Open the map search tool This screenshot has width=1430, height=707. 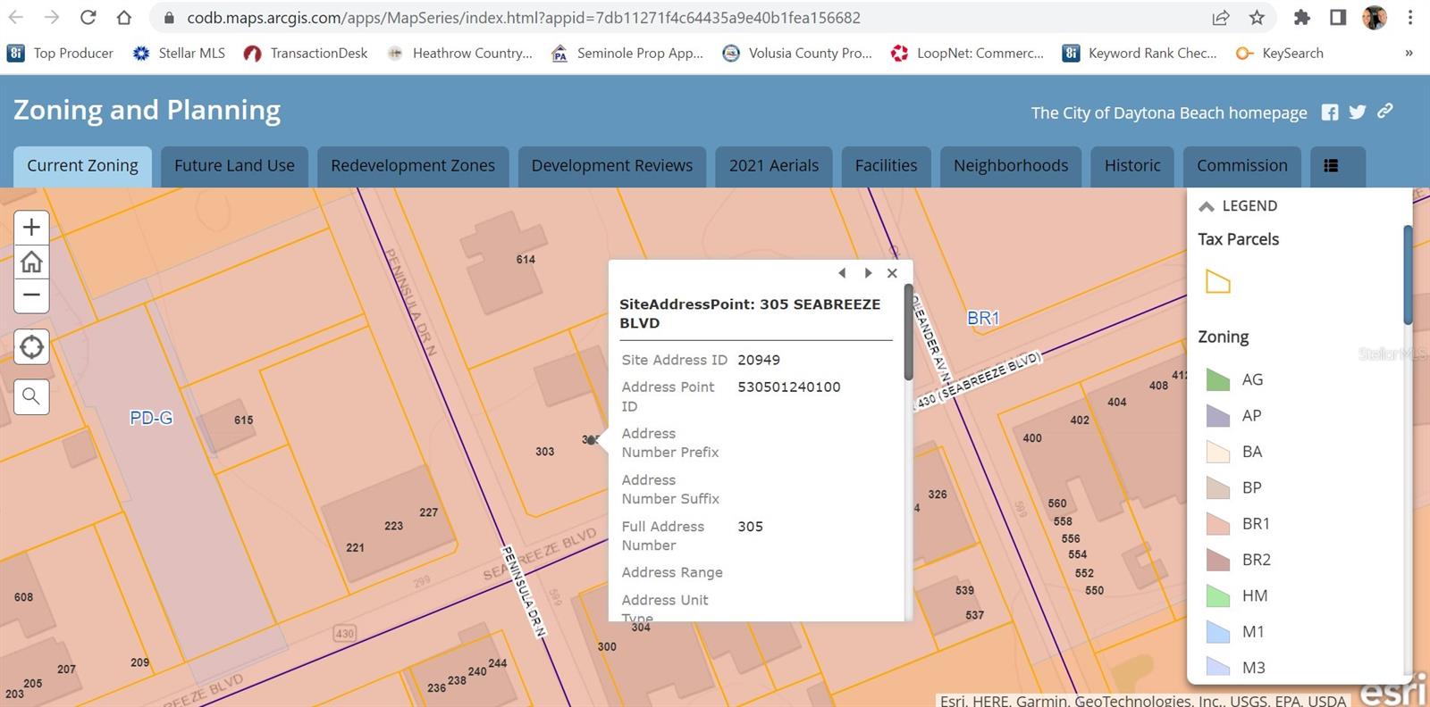[31, 395]
